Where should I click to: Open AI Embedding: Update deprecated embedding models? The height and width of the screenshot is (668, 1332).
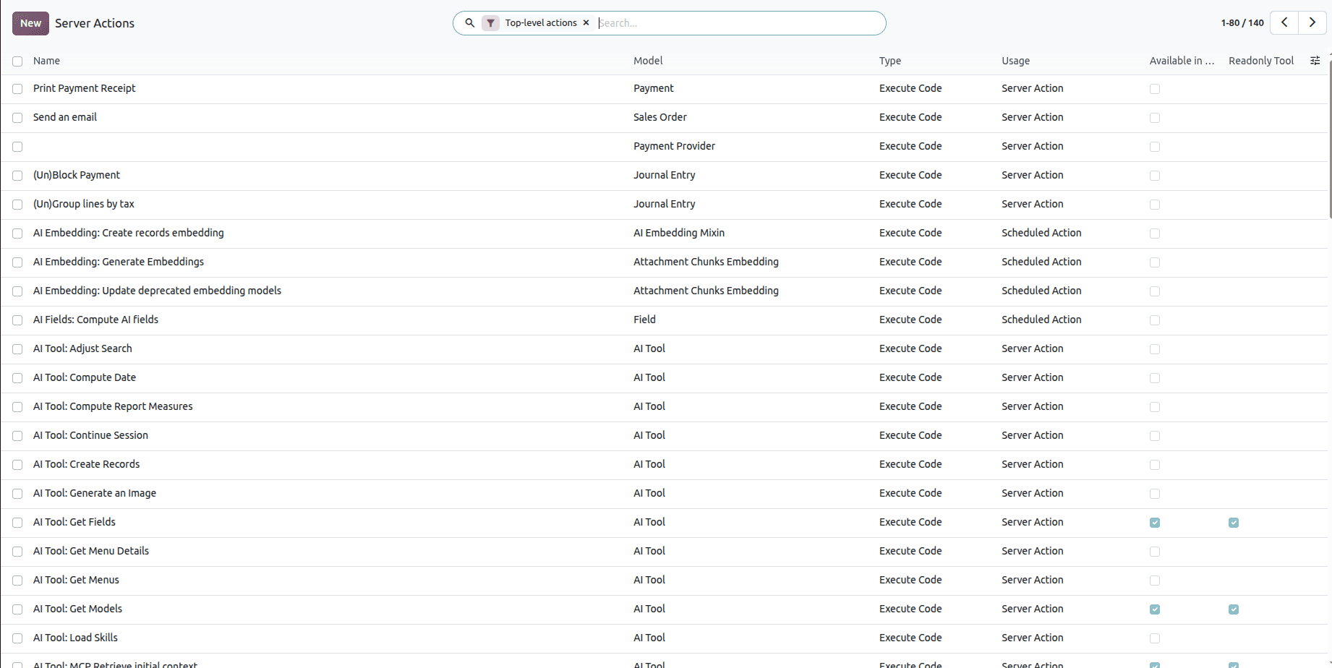pyautogui.click(x=157, y=291)
